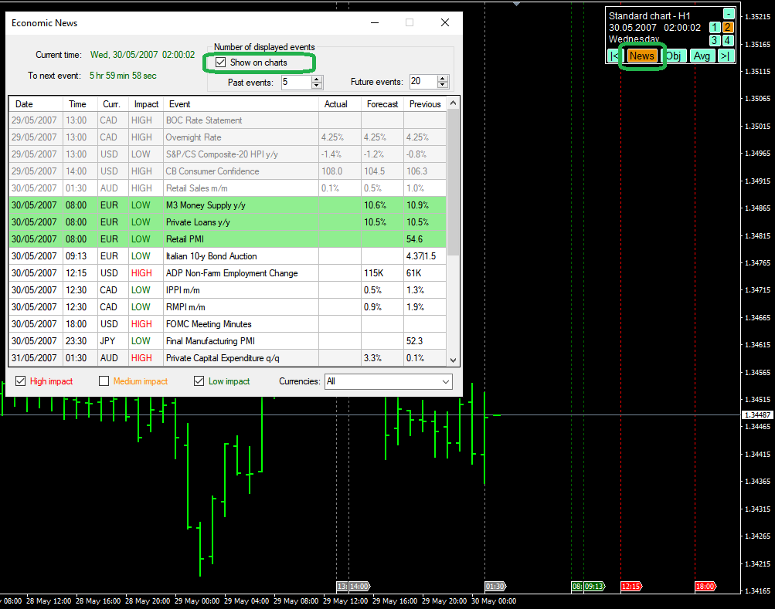Click the Past events number field

coord(297,82)
